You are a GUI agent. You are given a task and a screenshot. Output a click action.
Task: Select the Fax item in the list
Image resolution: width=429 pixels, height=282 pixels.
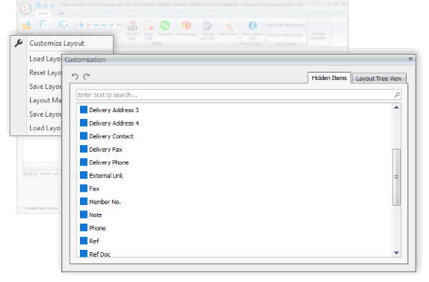(x=94, y=188)
